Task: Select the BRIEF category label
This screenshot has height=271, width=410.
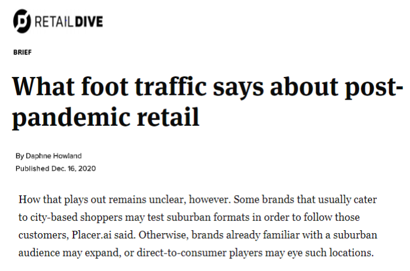Action: click(x=23, y=52)
